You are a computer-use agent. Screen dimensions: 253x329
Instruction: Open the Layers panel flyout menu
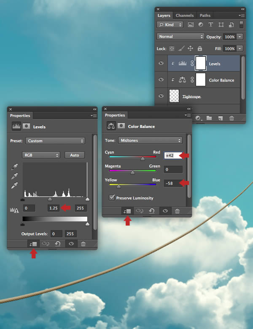coord(242,15)
